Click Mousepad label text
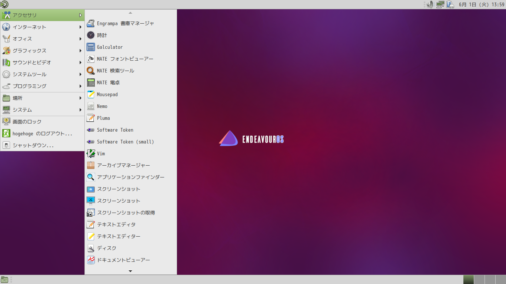Image resolution: width=506 pixels, height=284 pixels. pos(107,95)
